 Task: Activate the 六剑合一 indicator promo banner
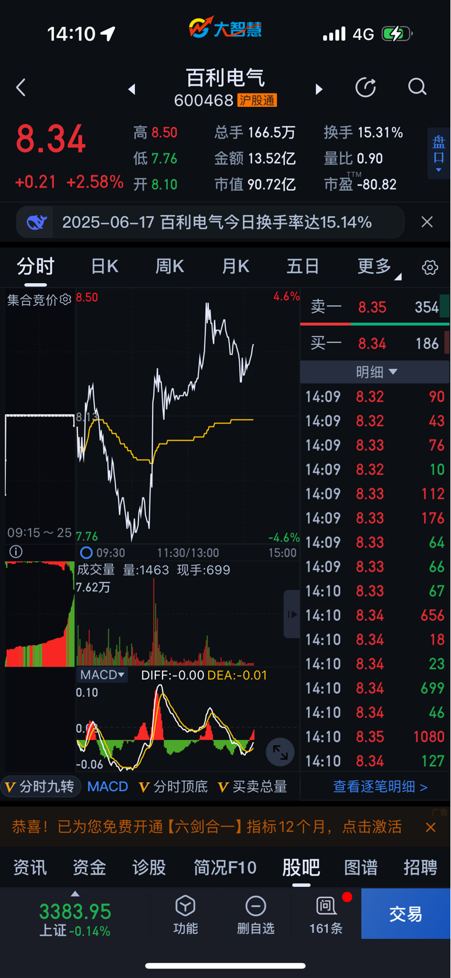click(x=206, y=827)
